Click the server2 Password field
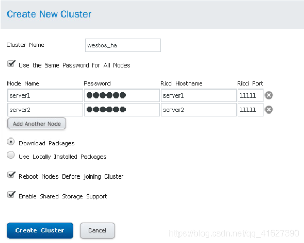Image resolution: width=304 pixels, height=243 pixels. (x=122, y=110)
